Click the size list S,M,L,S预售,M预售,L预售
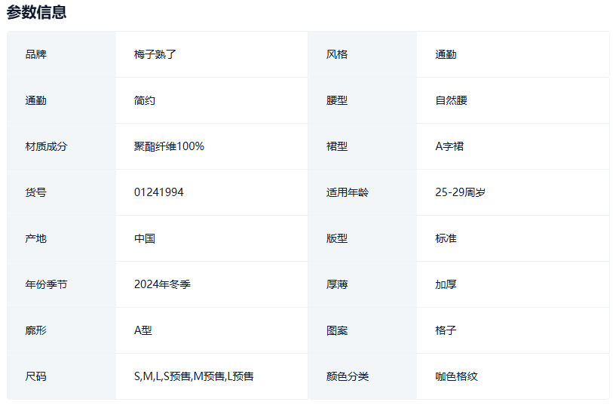 (194, 376)
